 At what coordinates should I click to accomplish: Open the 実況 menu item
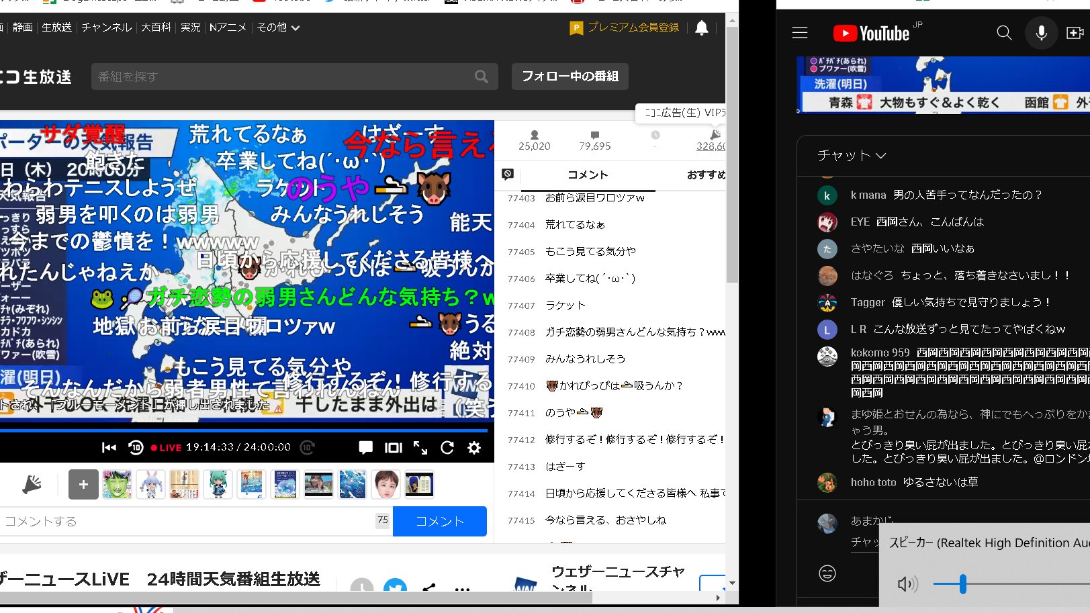click(x=191, y=28)
